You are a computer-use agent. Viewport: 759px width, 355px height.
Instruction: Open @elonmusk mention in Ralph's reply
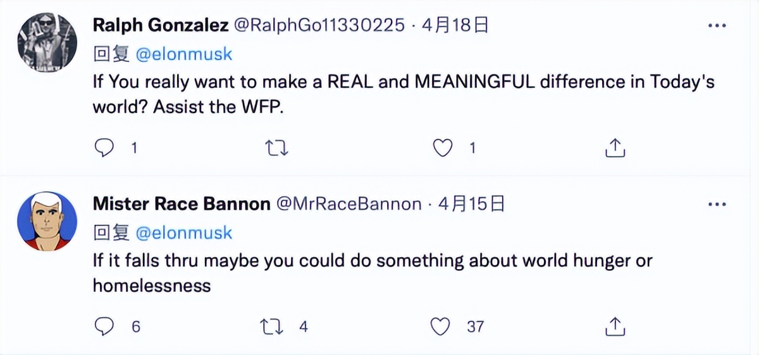pyautogui.click(x=184, y=54)
